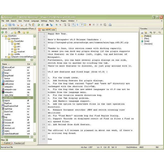This screenshot has width=164, height=164.
Task: Click the User Defined Language dialog icon
Action: (x=85, y=25)
